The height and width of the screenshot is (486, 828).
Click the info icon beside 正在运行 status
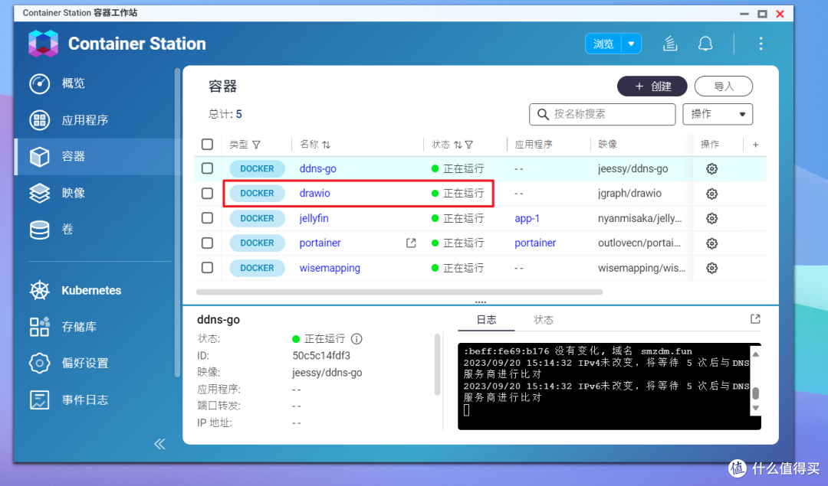(x=357, y=338)
